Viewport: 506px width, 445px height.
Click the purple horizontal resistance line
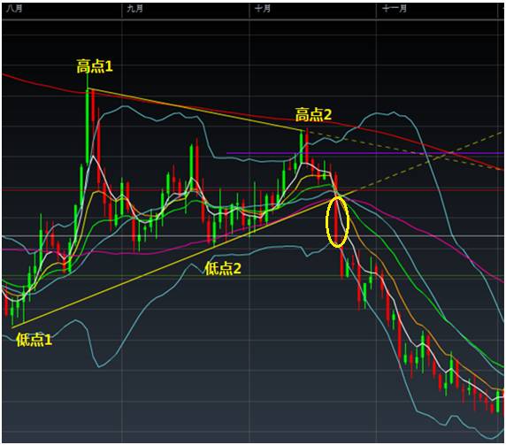coord(364,153)
